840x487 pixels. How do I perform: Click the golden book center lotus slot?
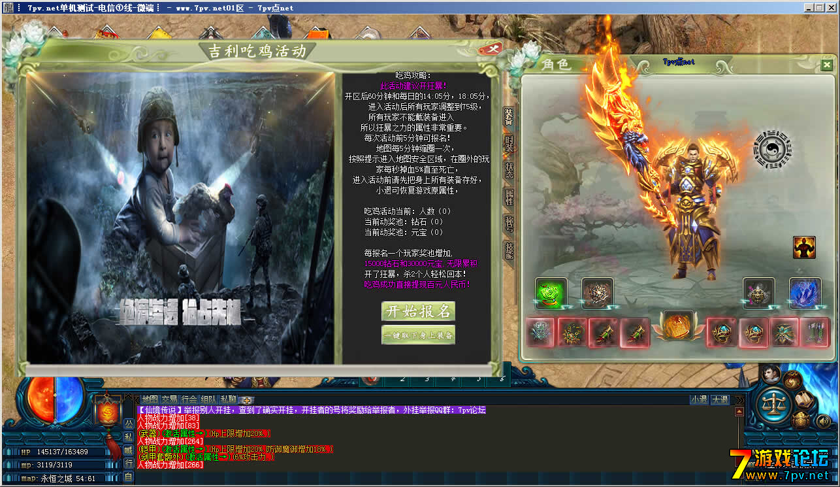[678, 326]
